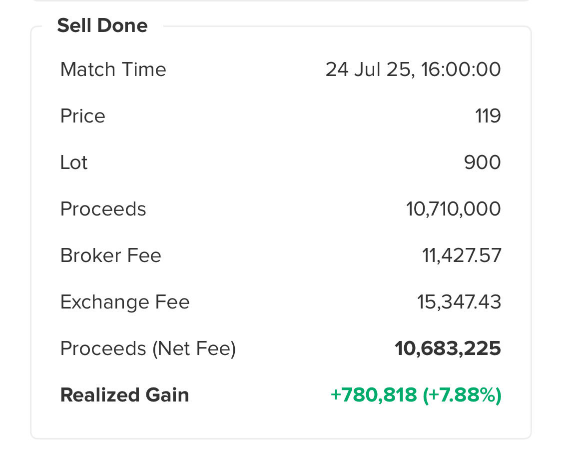Select the broker fee value 11,427.57

point(461,255)
